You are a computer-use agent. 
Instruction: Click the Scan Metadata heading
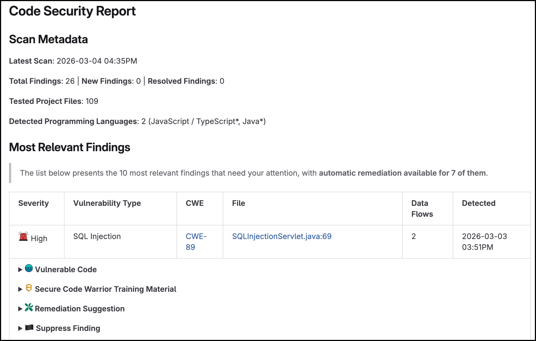(x=48, y=39)
